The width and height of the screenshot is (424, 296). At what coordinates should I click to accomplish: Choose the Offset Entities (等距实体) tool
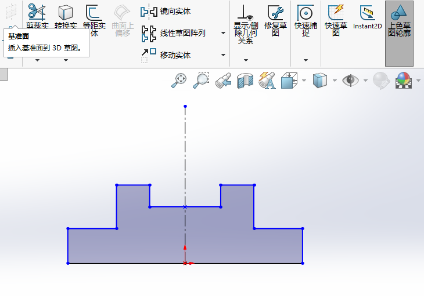(x=94, y=12)
